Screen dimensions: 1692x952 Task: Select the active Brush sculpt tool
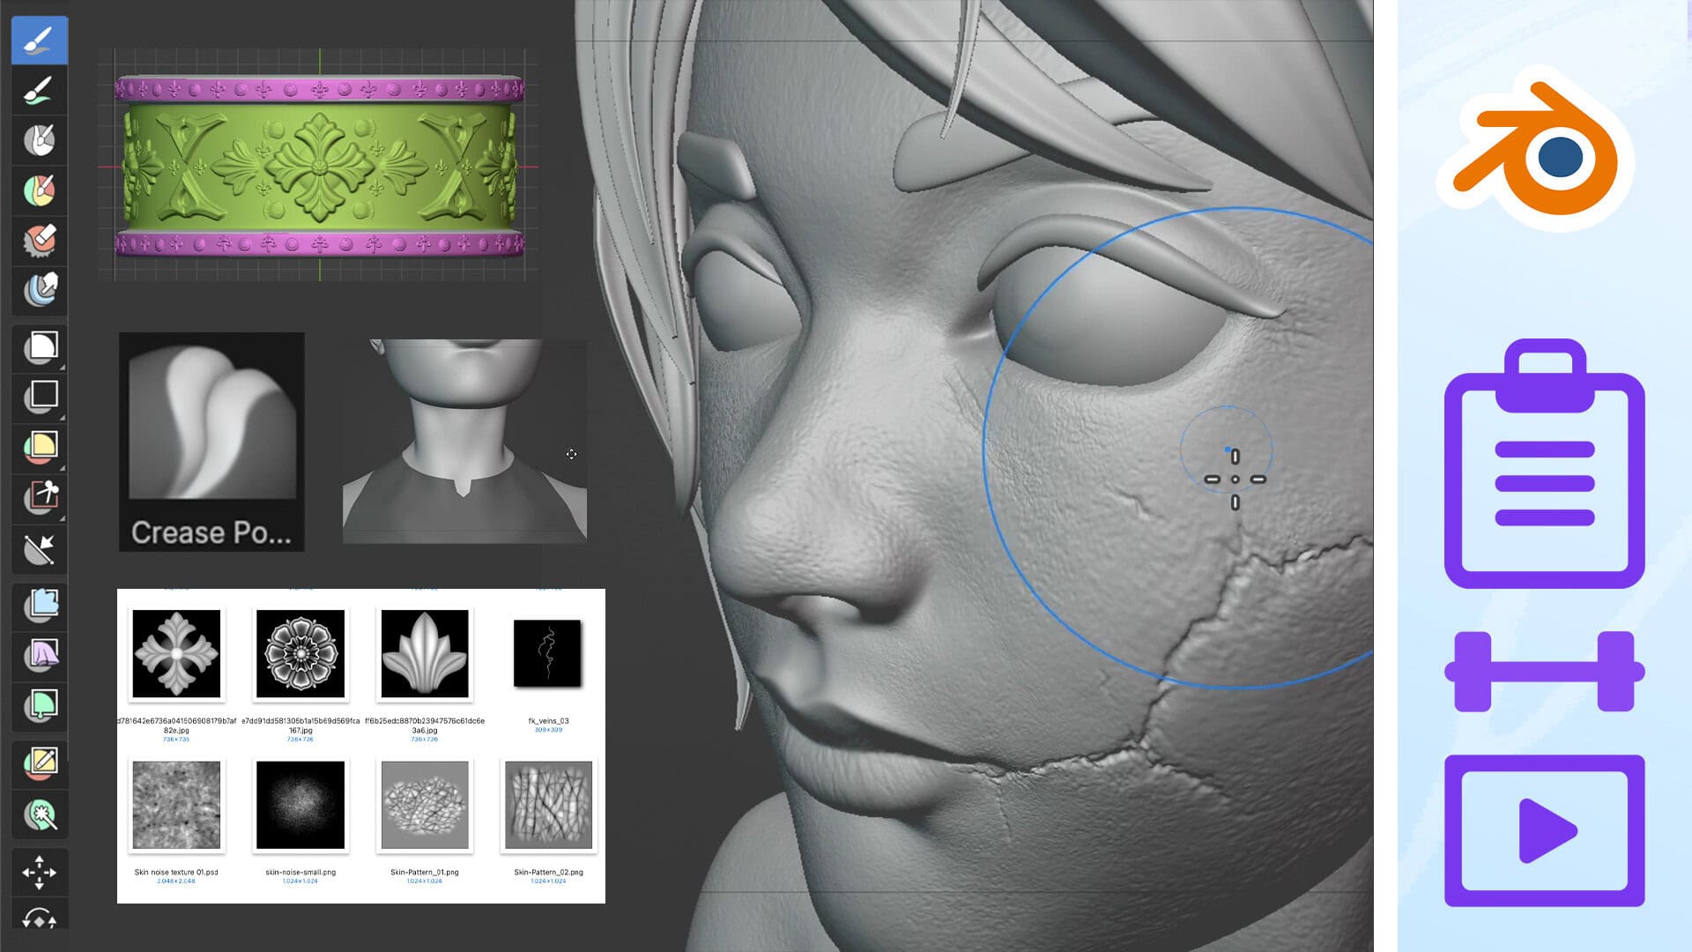(40, 41)
